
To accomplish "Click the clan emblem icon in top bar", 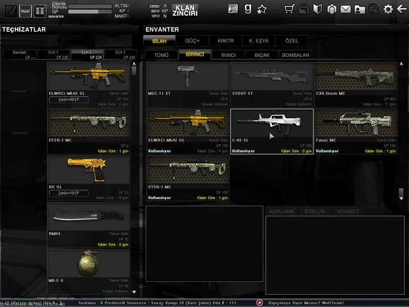I will pyautogui.click(x=25, y=11).
